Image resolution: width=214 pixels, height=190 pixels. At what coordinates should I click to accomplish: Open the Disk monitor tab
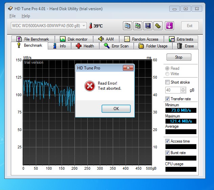[x=74, y=39]
